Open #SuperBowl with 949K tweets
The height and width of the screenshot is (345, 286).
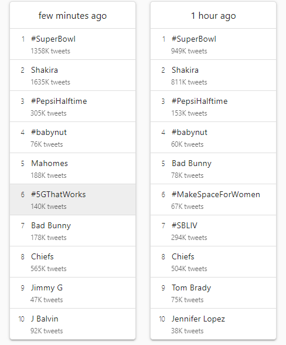point(213,44)
